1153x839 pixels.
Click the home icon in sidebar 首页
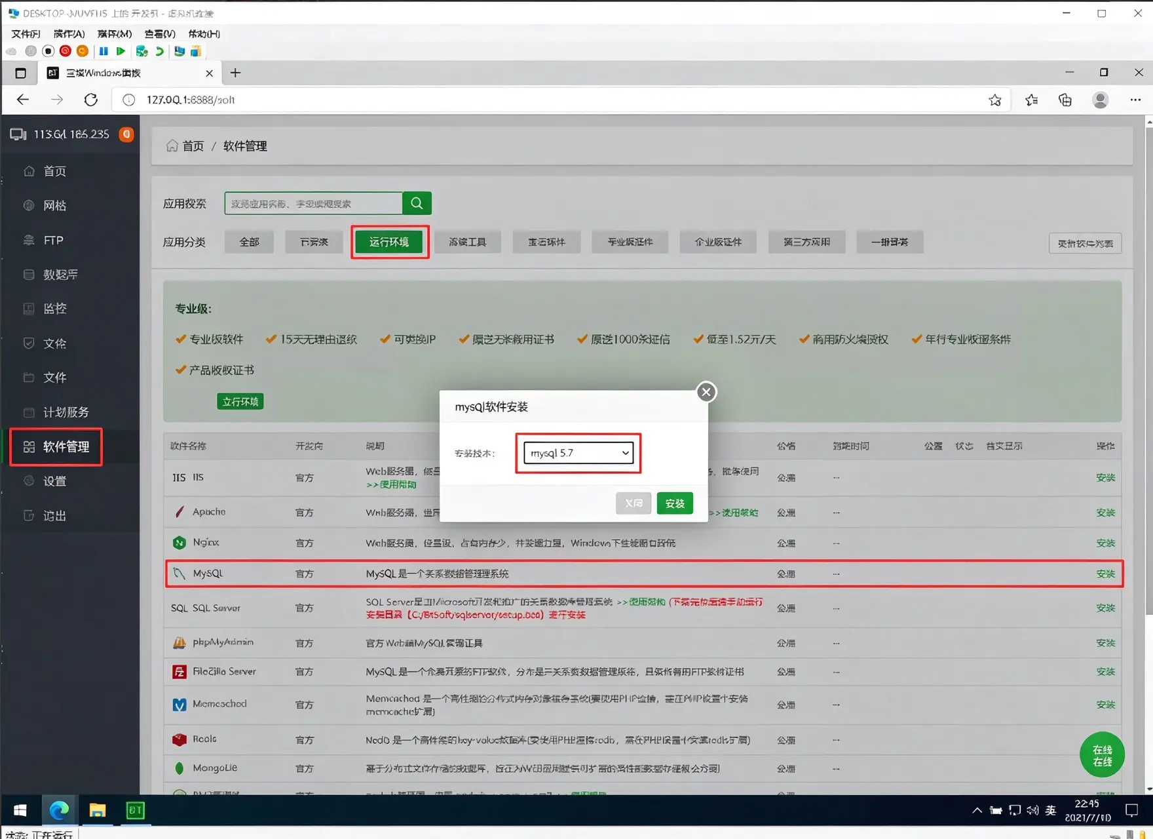[29, 171]
